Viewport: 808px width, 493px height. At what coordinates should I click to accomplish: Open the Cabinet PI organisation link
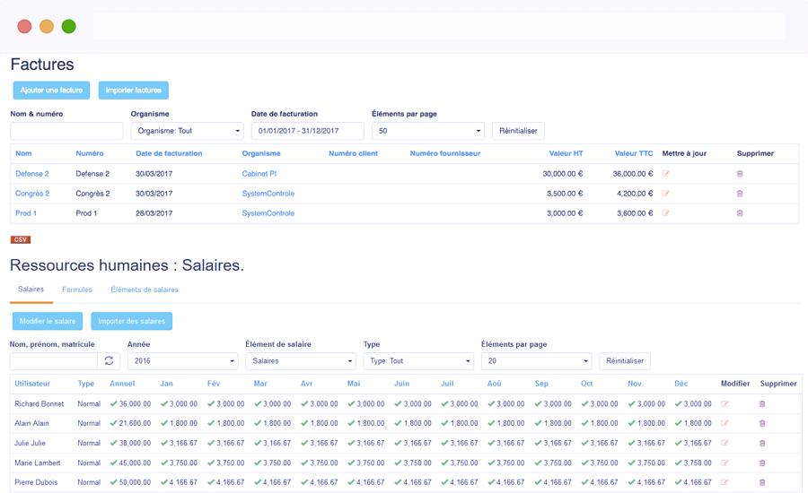[259, 174]
